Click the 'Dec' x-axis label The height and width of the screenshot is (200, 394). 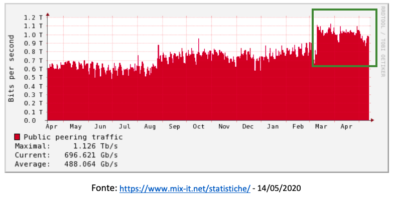(248, 126)
